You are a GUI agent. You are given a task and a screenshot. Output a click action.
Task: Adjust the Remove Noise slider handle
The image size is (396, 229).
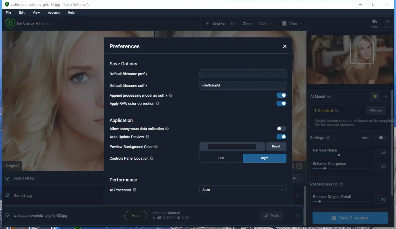pyautogui.click(x=339, y=155)
